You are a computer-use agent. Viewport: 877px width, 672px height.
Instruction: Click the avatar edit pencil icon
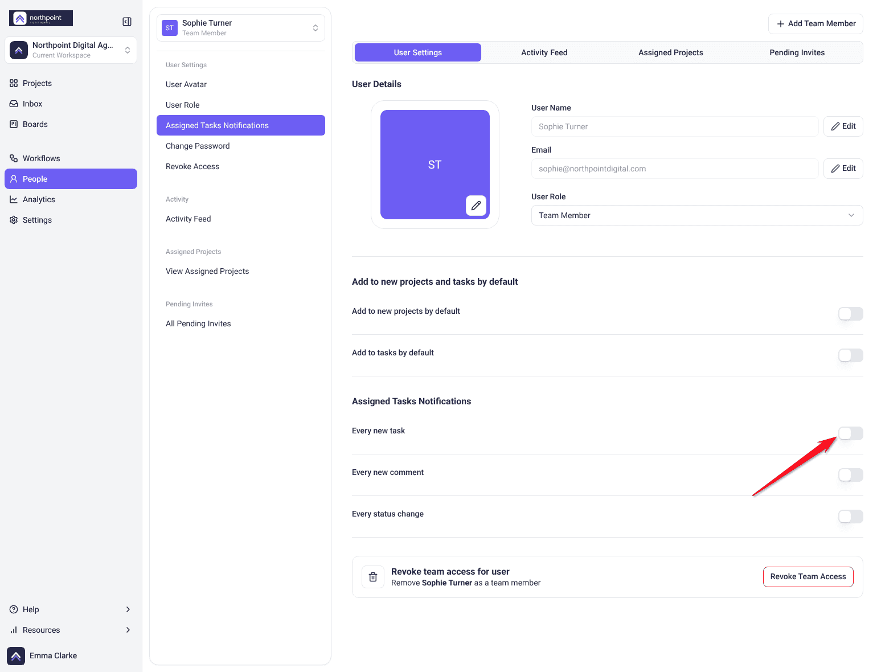476,206
